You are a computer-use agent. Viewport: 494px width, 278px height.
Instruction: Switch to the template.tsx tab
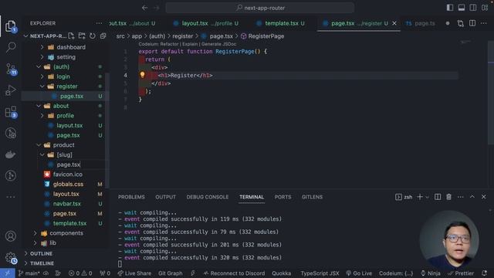click(x=281, y=23)
